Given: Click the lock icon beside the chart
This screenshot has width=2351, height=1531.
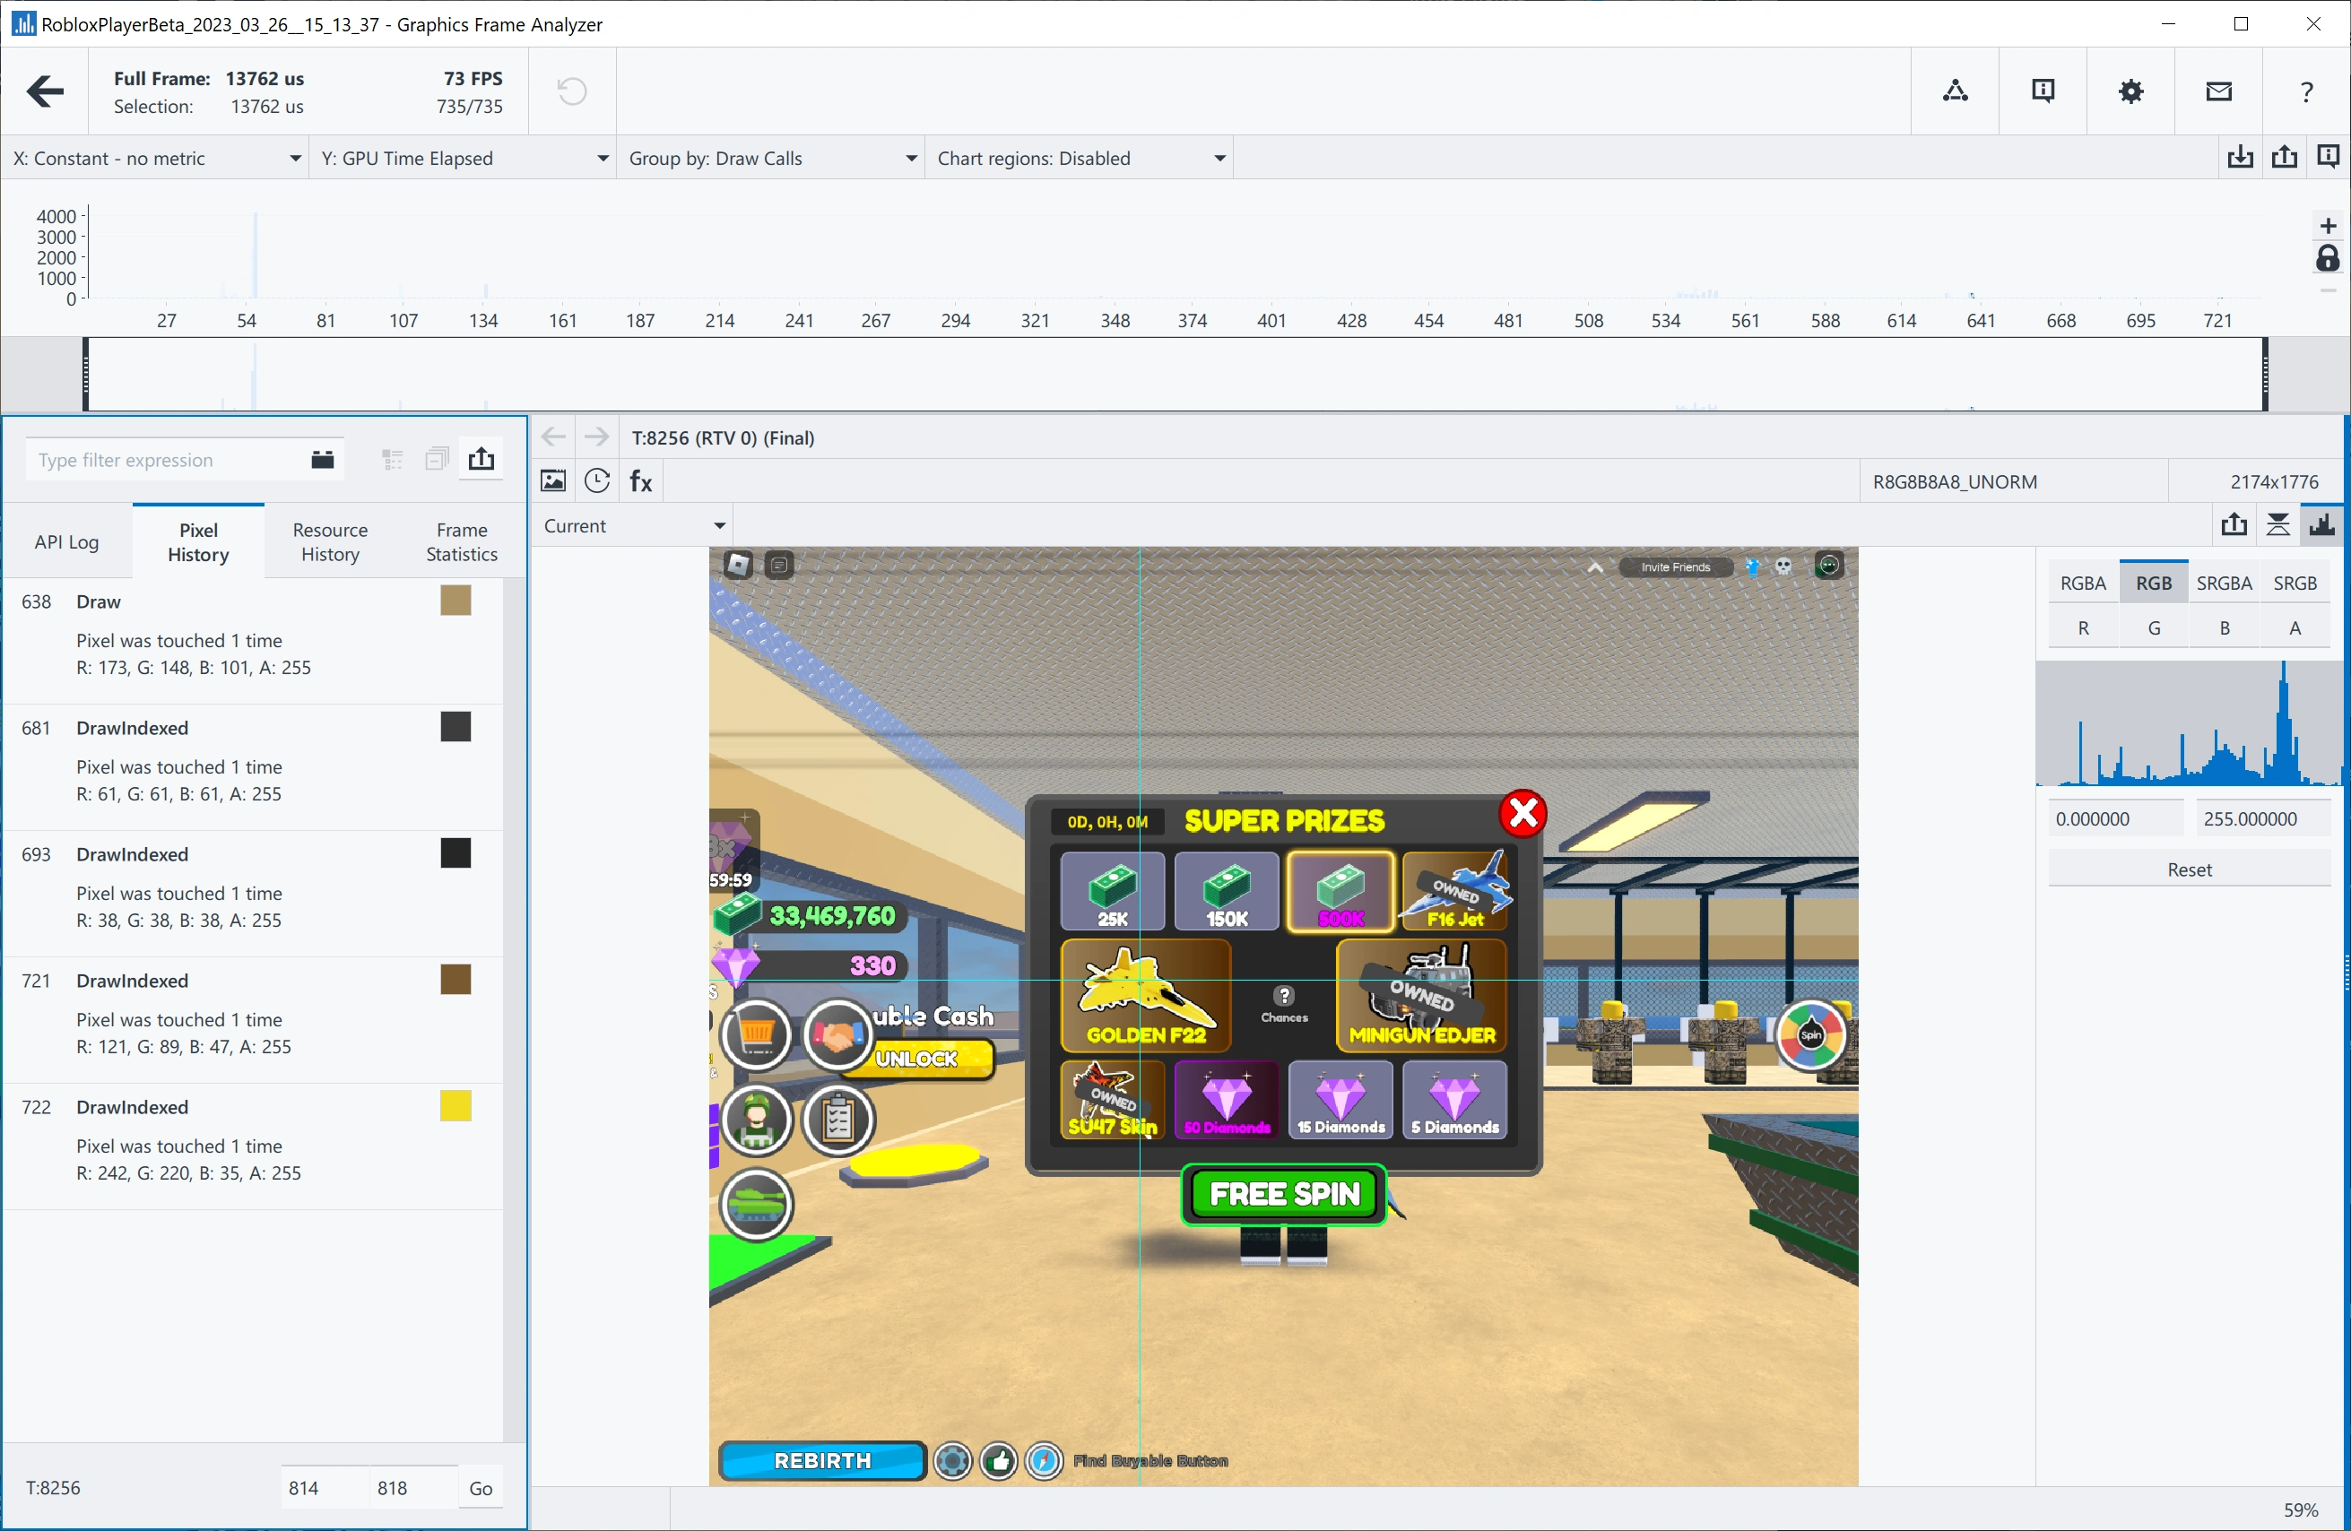Looking at the screenshot, I should click(x=2328, y=259).
